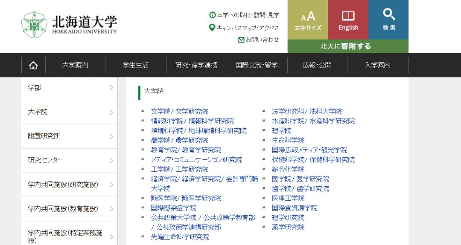Open 水産科学院/水産科学研究院 link

click(313, 121)
